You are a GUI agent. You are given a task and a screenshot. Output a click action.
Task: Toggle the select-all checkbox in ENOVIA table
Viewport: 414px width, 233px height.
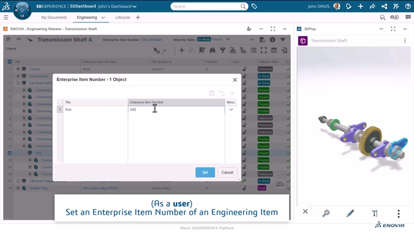(x=9, y=62)
